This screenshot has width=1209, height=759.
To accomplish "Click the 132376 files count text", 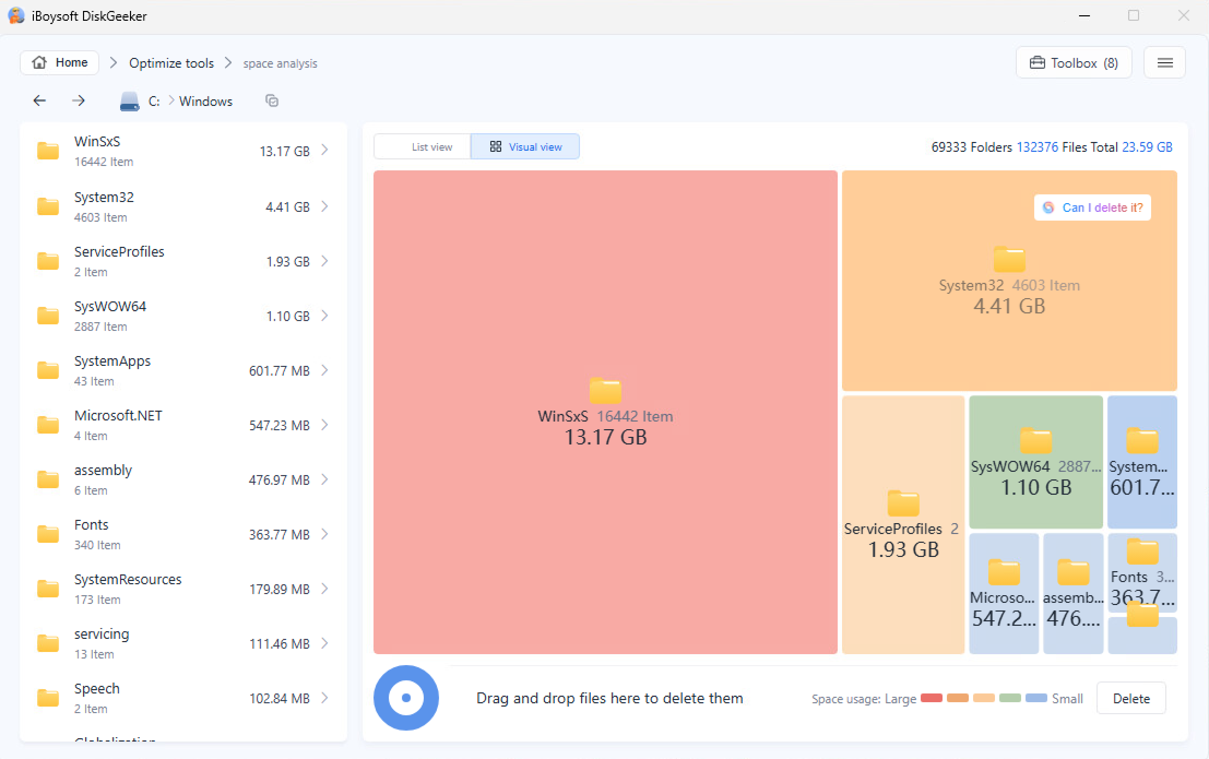I will coord(1037,147).
